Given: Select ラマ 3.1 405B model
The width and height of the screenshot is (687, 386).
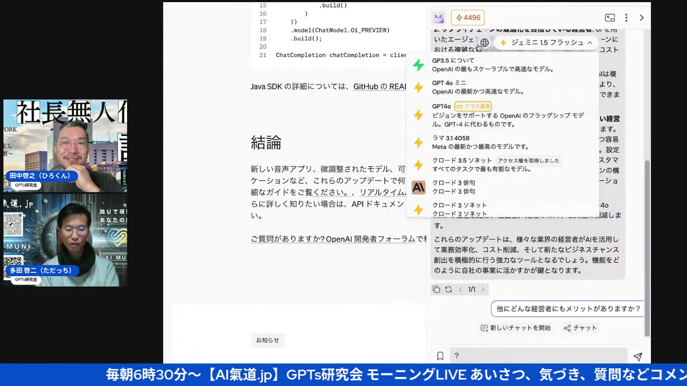Looking at the screenshot, I should point(503,142).
